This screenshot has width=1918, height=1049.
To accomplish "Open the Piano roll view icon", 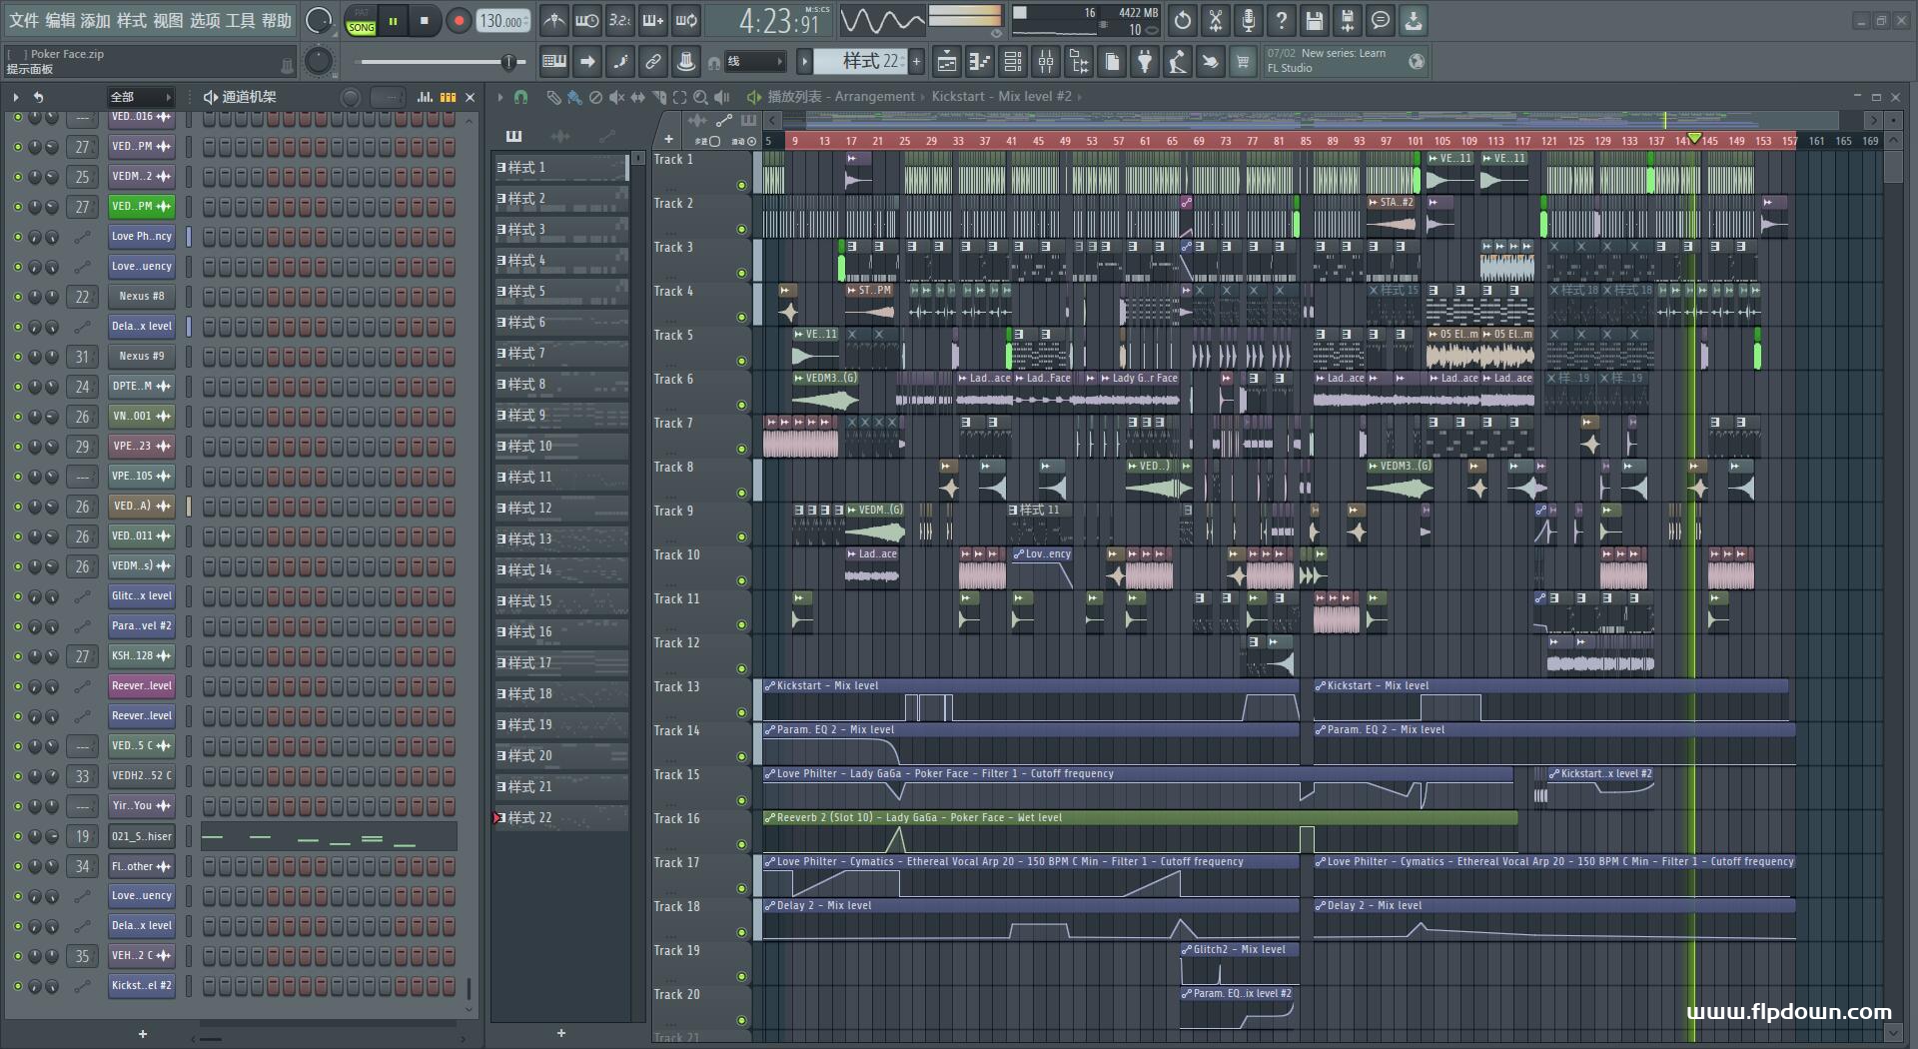I will [x=980, y=62].
